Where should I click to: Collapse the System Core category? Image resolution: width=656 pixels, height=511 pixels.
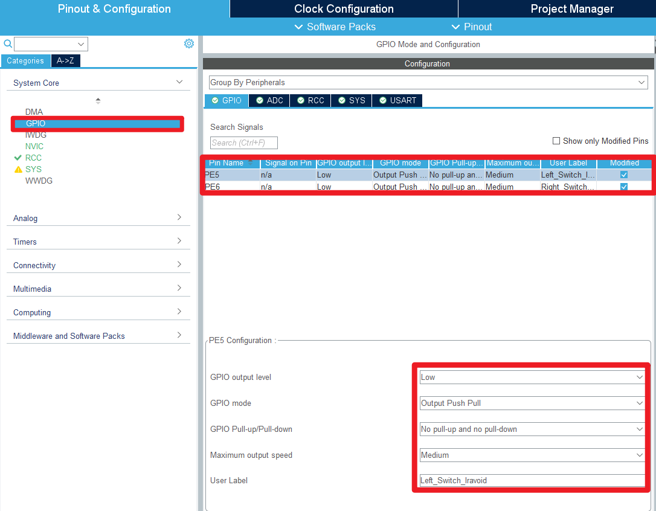tap(98, 83)
